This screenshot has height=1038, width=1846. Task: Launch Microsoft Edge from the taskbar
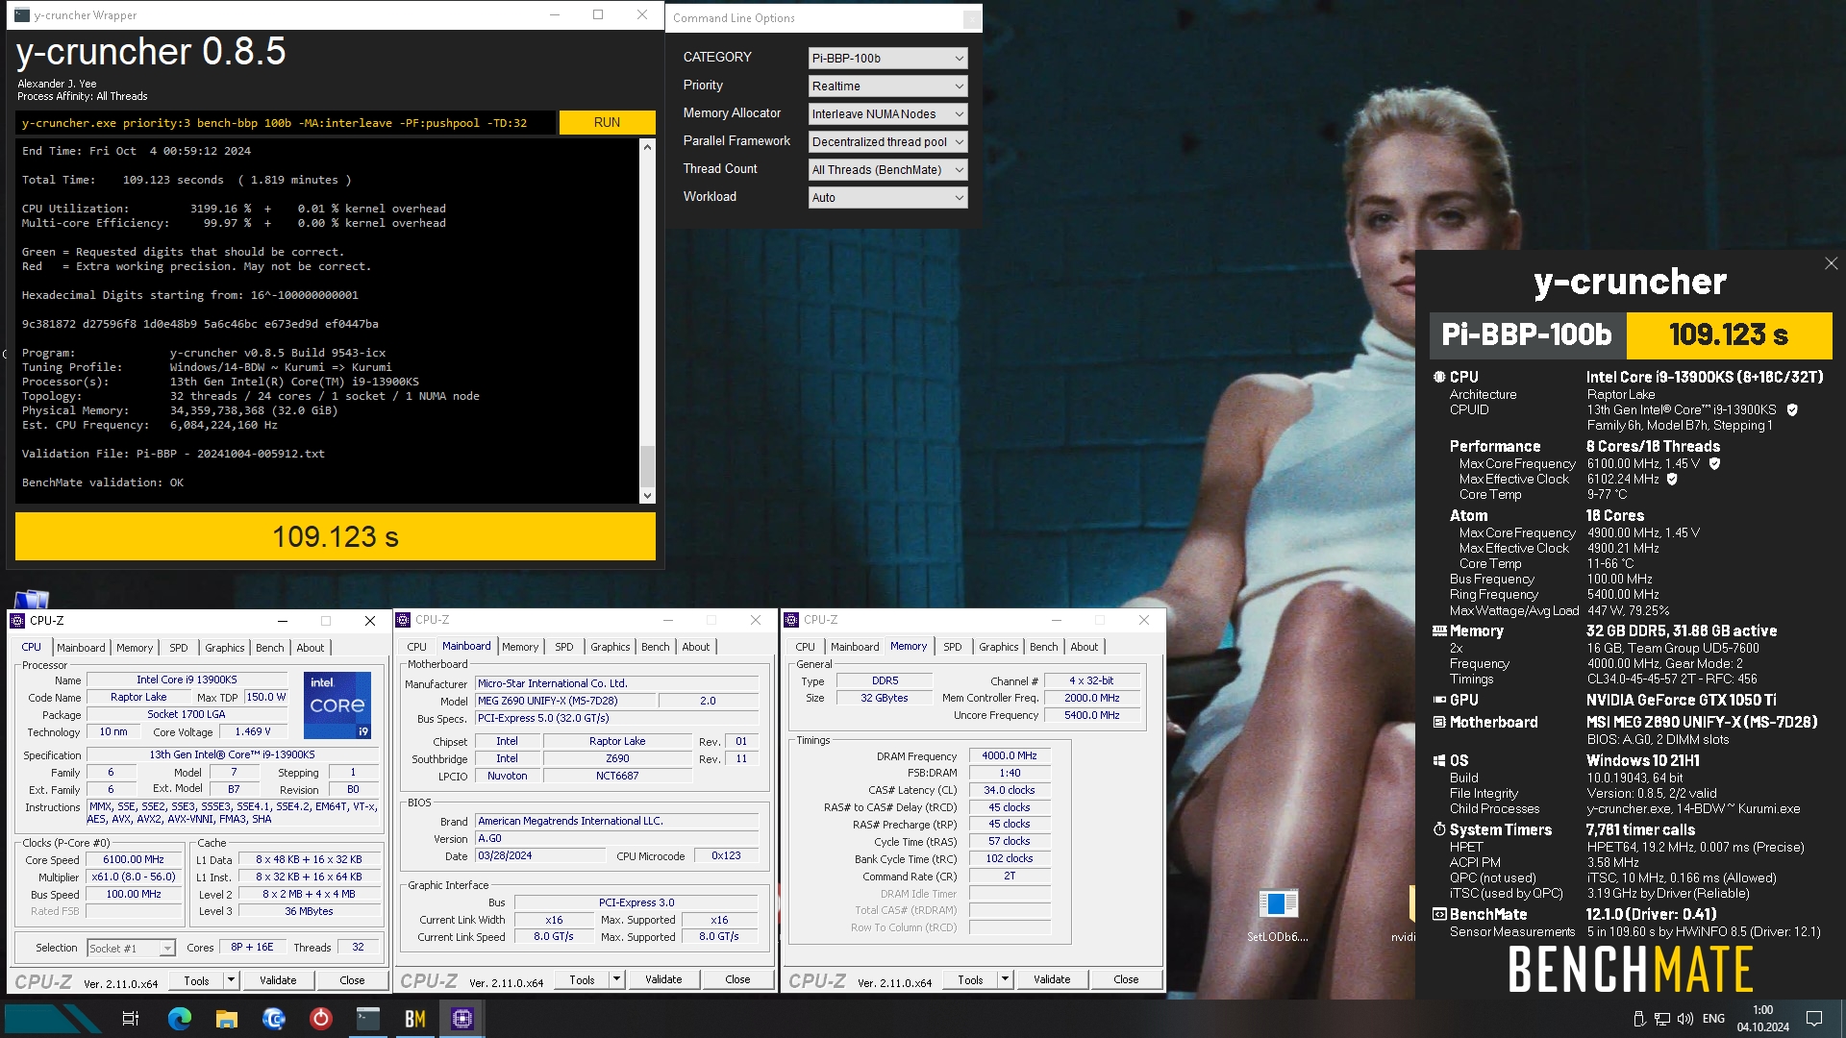180,1019
